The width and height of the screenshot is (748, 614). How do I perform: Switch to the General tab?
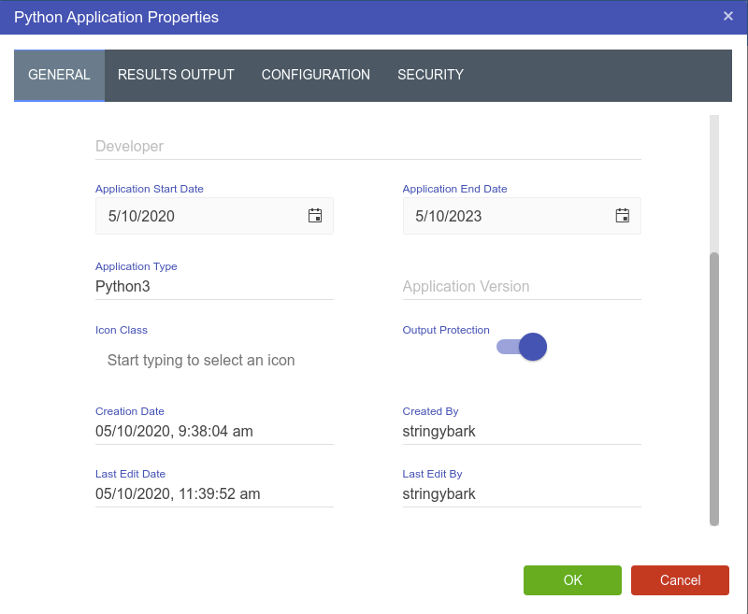click(59, 75)
